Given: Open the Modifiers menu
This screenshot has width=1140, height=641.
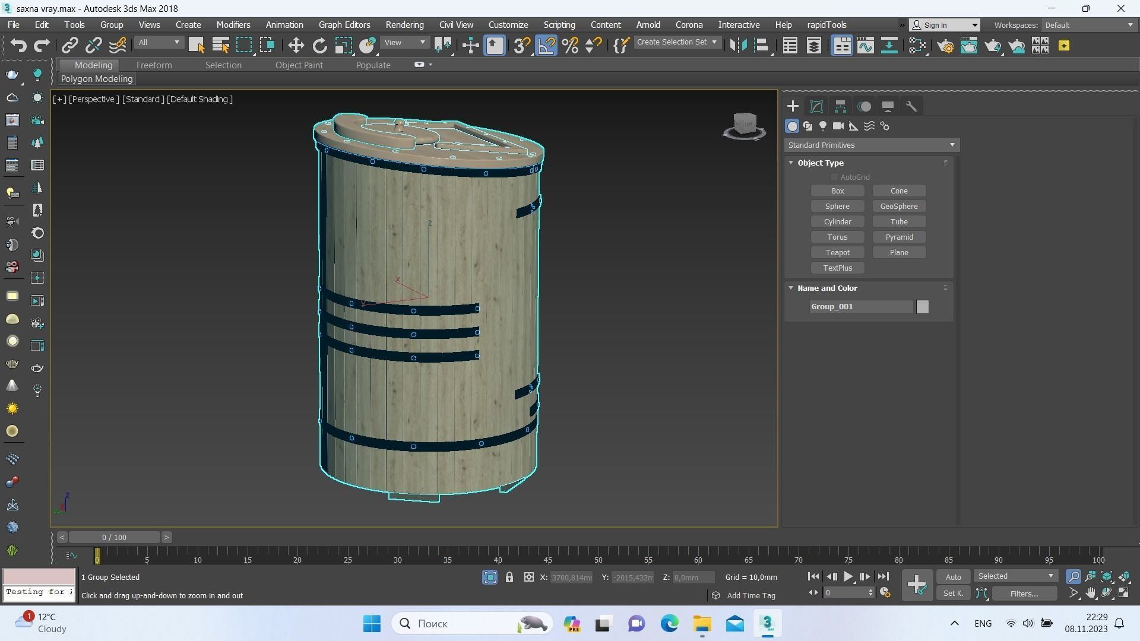Looking at the screenshot, I should coord(233,25).
